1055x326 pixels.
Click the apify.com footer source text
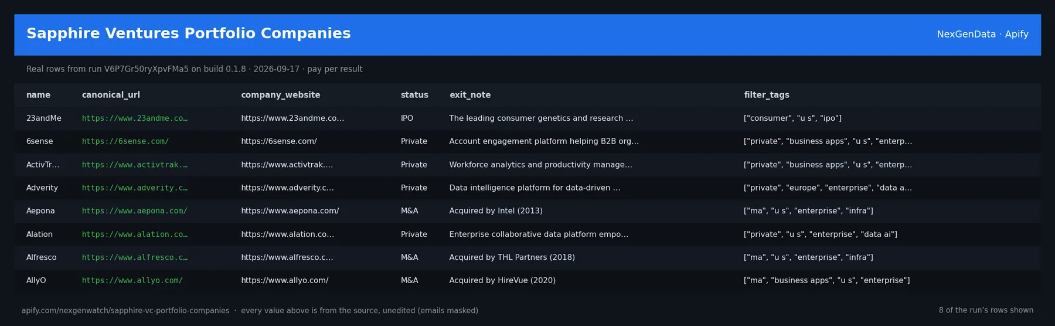tap(125, 311)
